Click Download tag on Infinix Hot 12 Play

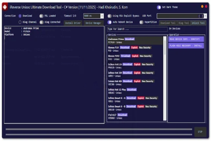[132, 90]
